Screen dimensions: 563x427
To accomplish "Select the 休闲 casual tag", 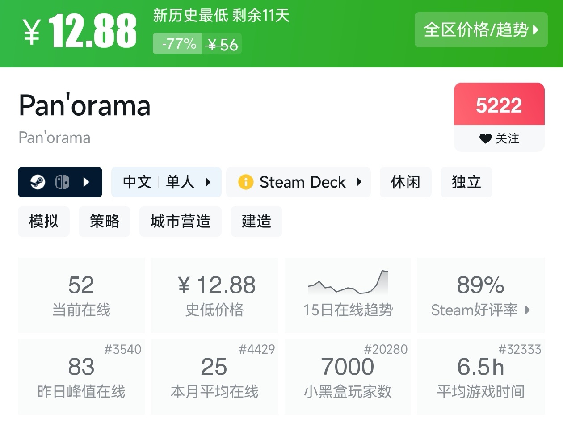I will point(405,182).
